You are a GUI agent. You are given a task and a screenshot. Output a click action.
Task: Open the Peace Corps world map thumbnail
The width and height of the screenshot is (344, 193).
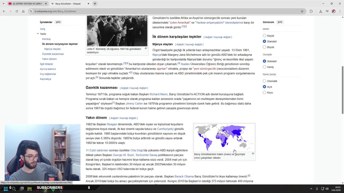224,138
